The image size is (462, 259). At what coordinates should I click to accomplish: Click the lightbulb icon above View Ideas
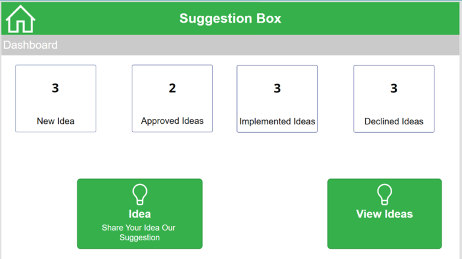pyautogui.click(x=384, y=195)
